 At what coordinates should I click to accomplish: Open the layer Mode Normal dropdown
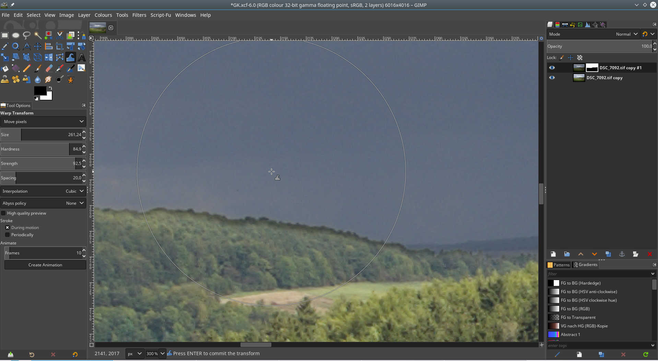[593, 34]
